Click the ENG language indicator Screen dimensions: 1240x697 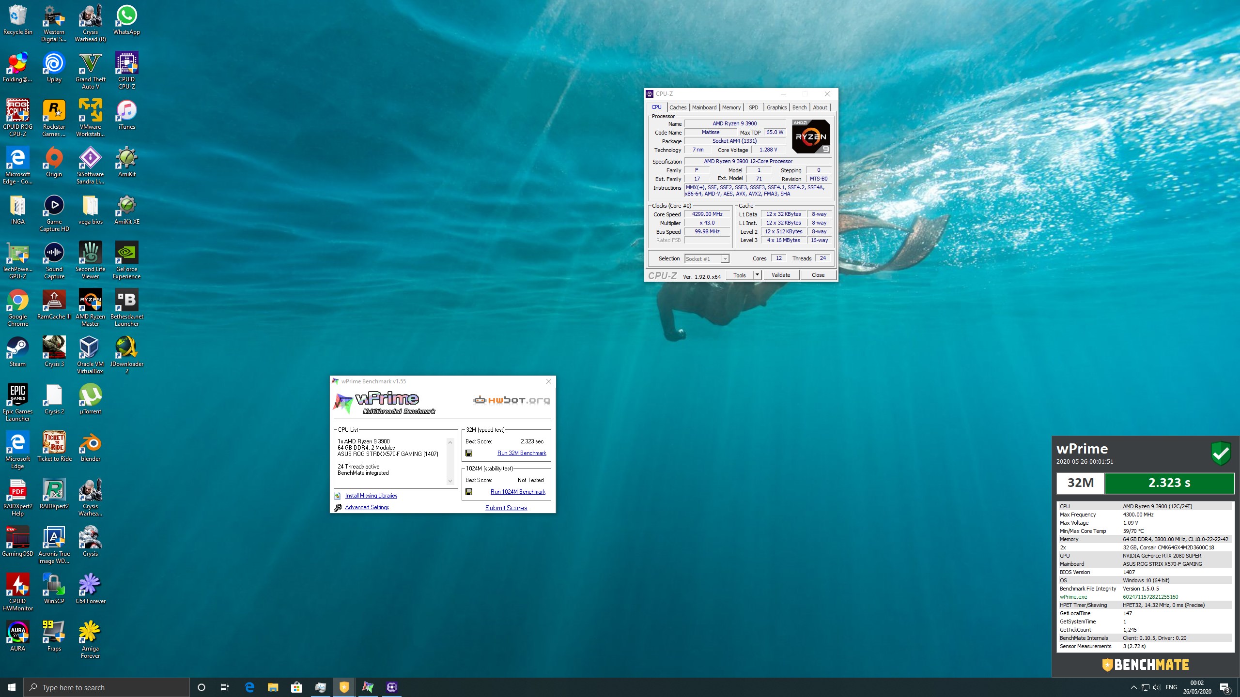click(1171, 687)
